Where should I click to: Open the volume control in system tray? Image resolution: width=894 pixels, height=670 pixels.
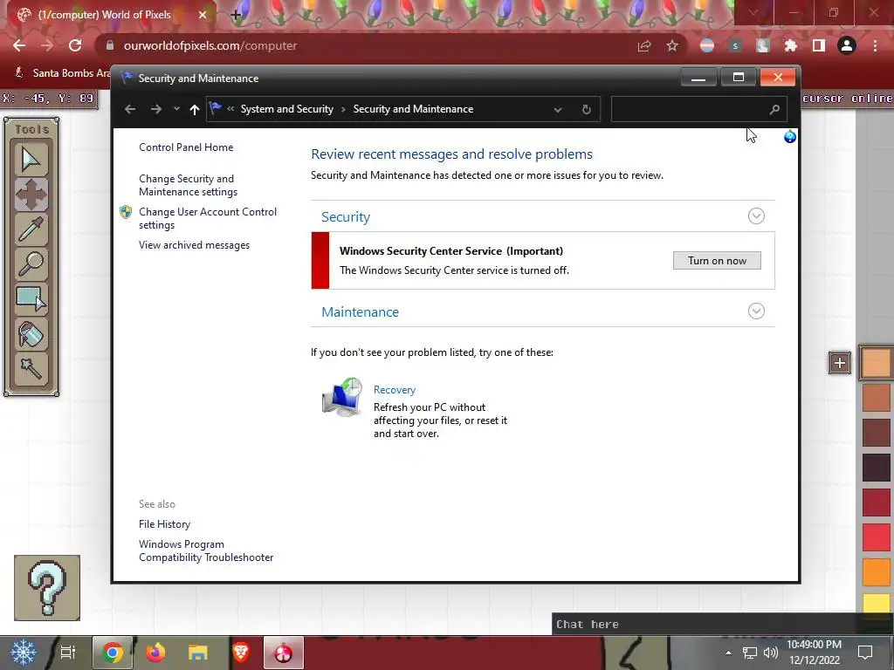pyautogui.click(x=771, y=653)
